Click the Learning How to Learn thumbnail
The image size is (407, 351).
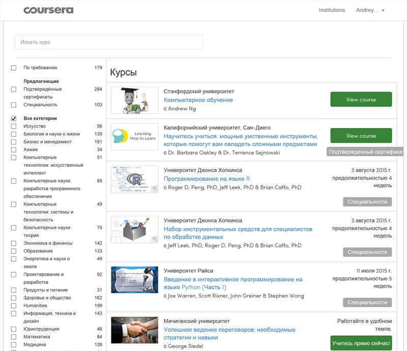[134, 136]
